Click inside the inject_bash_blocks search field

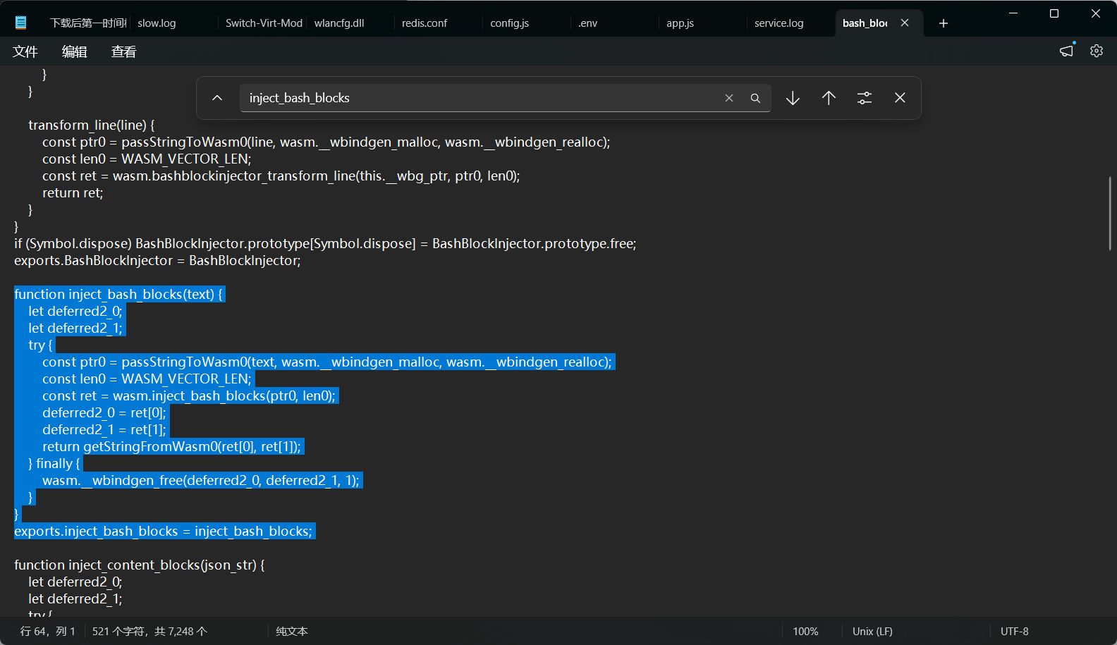(480, 98)
